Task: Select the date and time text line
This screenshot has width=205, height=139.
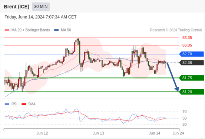Action: coord(40,17)
